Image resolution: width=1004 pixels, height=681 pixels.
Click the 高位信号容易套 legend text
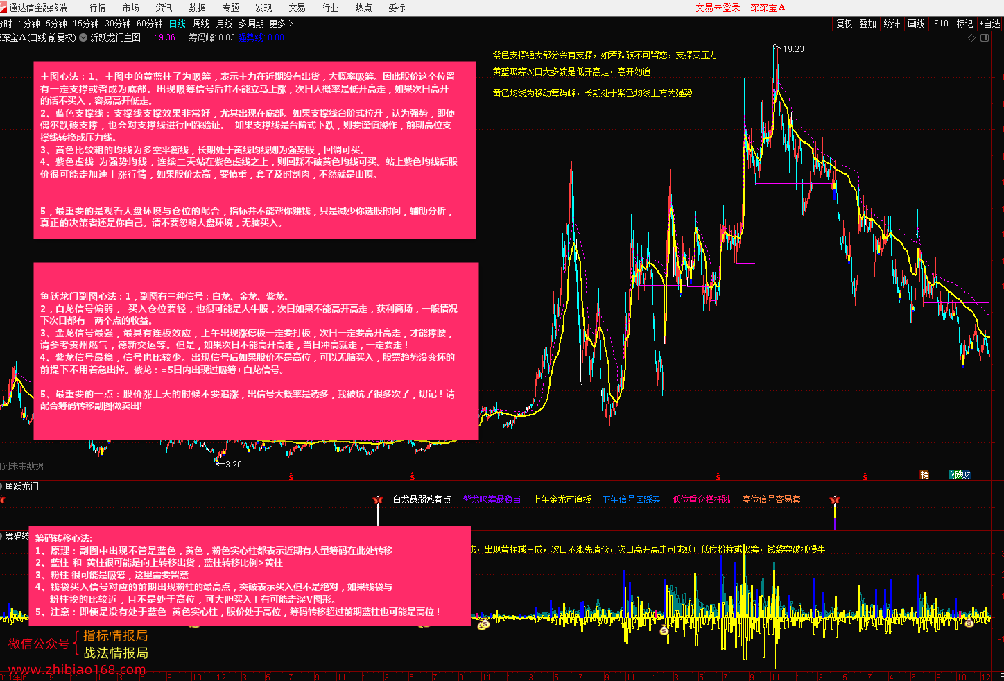pyautogui.click(x=771, y=499)
